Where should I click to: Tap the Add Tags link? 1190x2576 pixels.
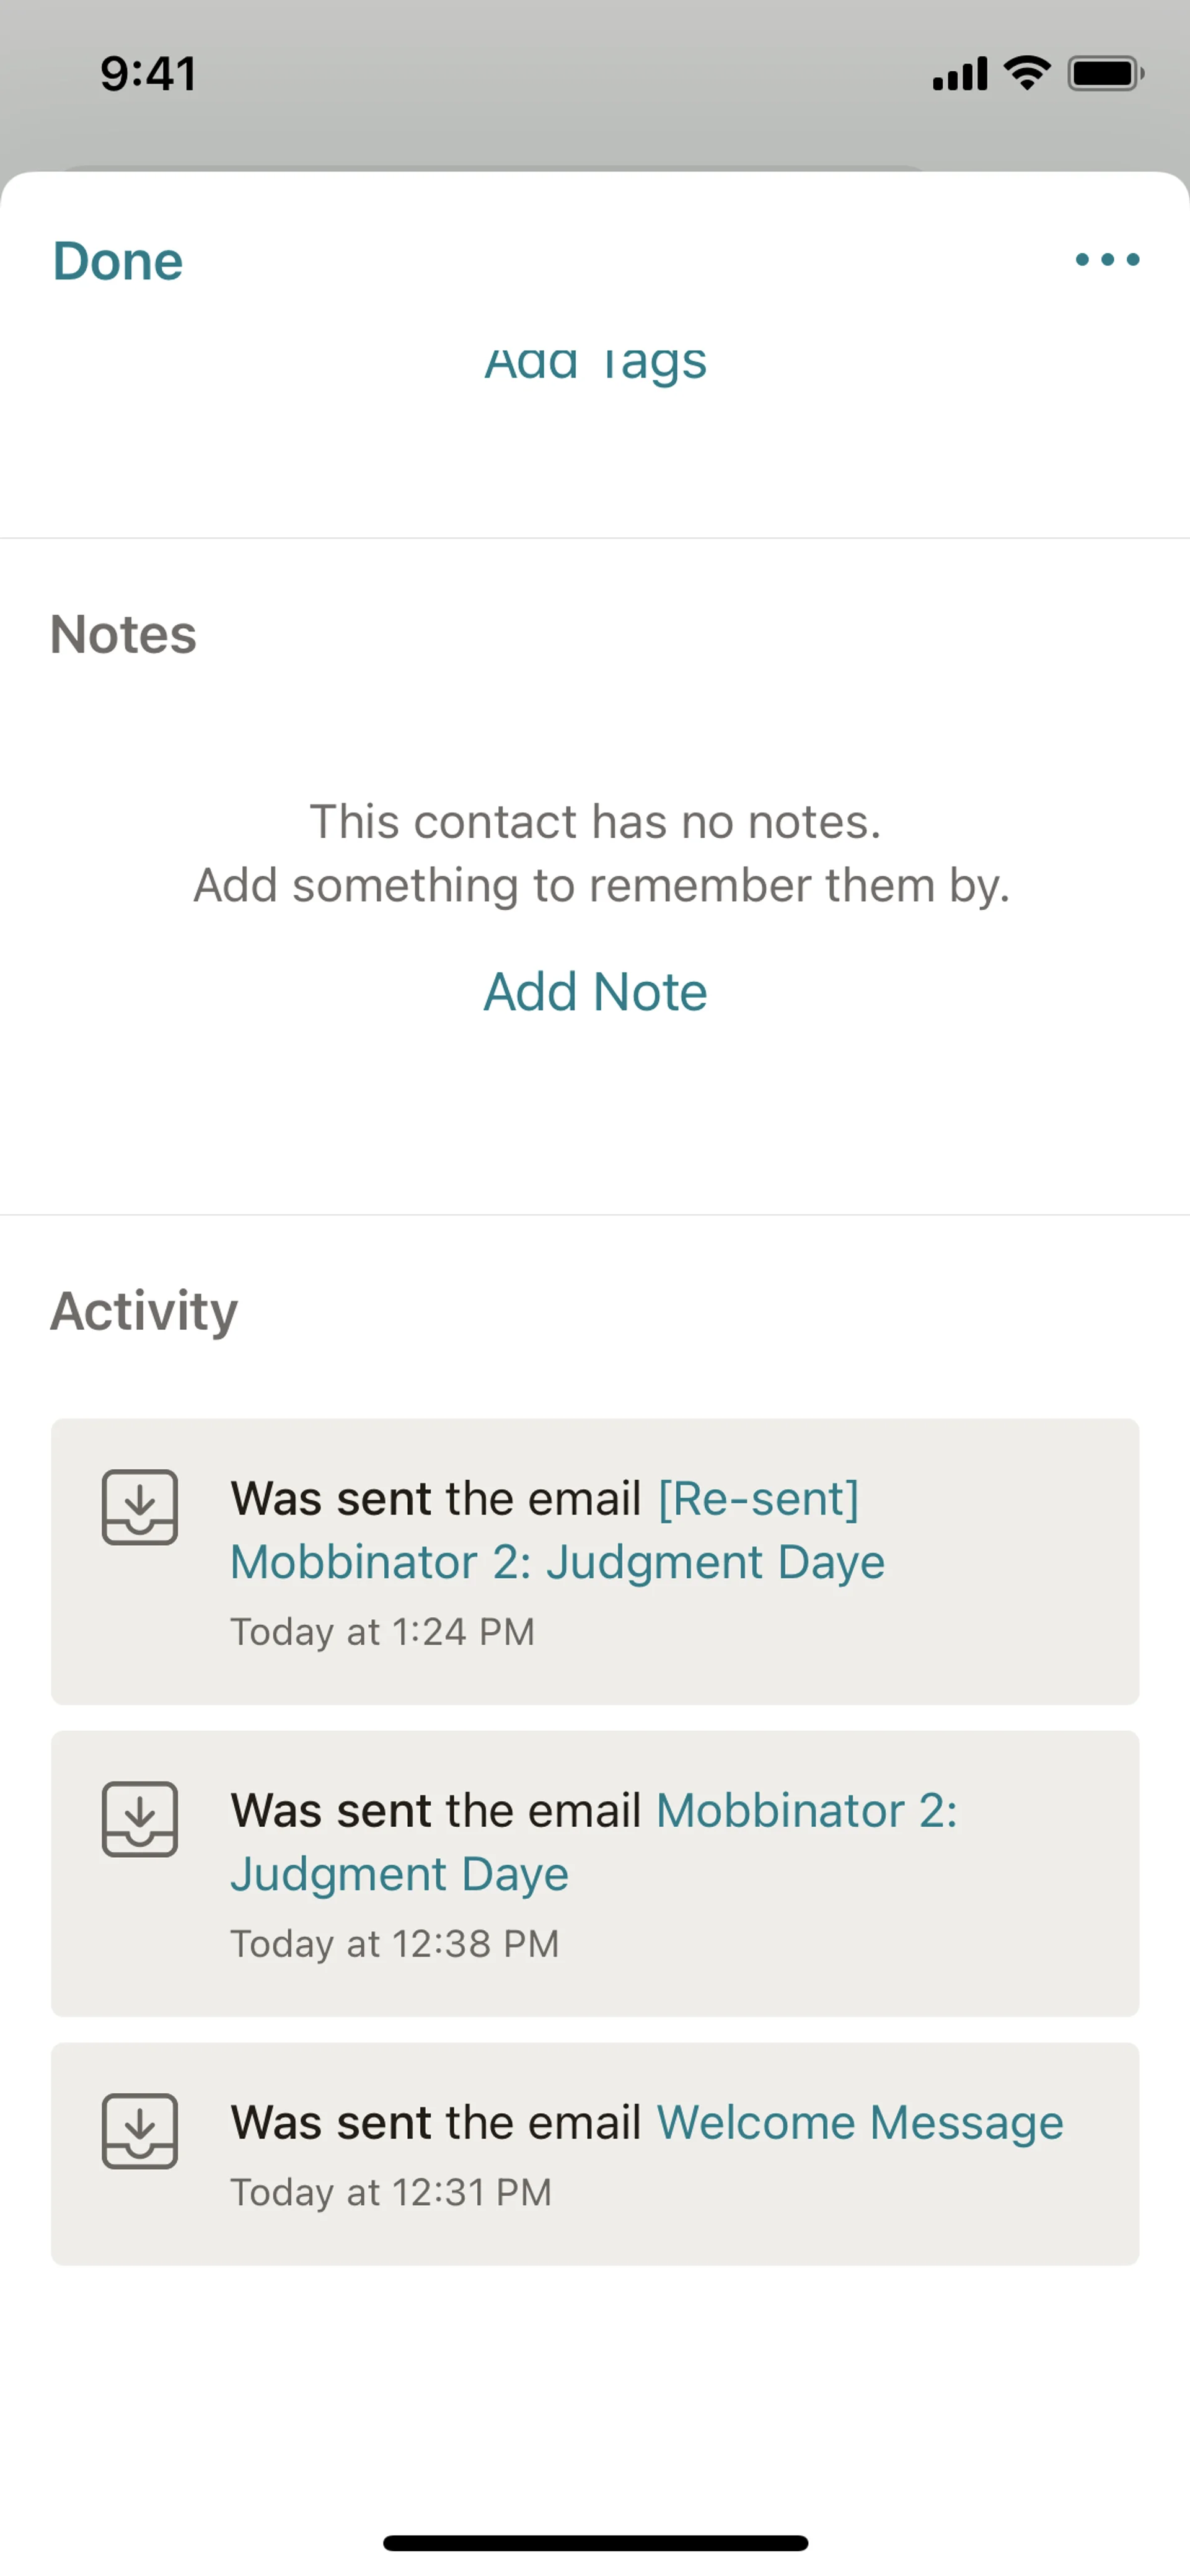click(595, 362)
